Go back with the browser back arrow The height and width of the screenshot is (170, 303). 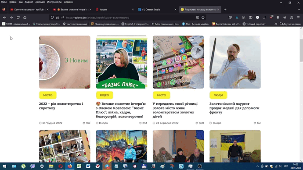coord(4,18)
